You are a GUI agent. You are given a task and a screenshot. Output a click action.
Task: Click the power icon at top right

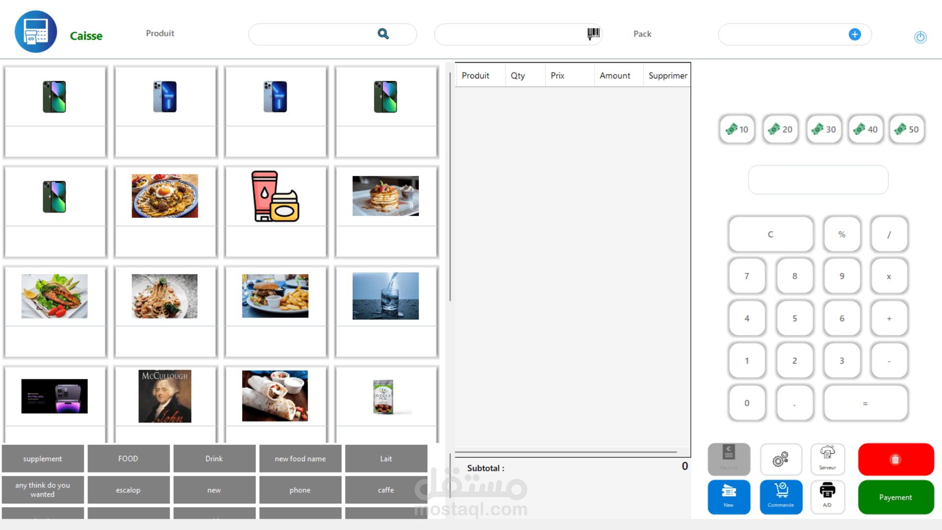coord(920,37)
